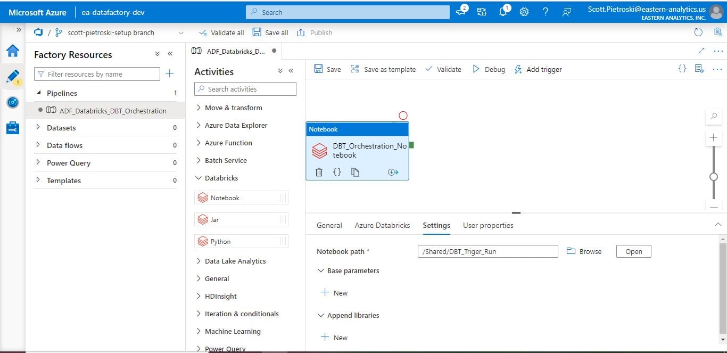
Task: Expand the Power Query tree node
Action: [x=38, y=162]
